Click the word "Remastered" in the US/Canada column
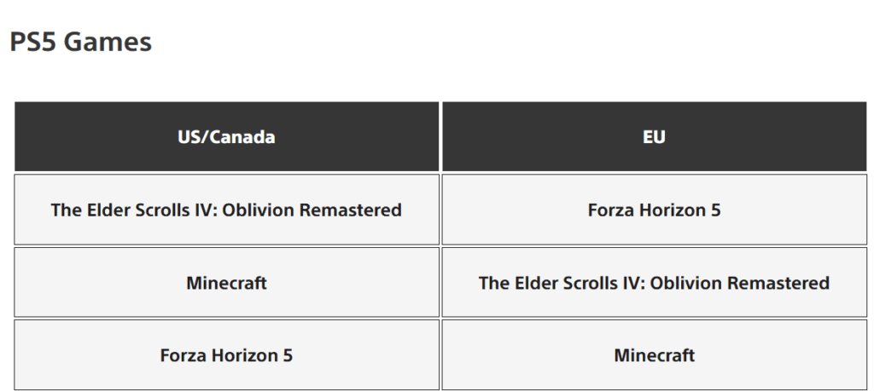 click(x=351, y=210)
